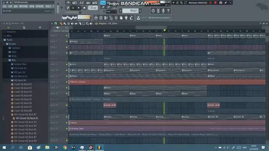
Task: Select next pattern arrow beside Bola1
Action: click(x=140, y=11)
